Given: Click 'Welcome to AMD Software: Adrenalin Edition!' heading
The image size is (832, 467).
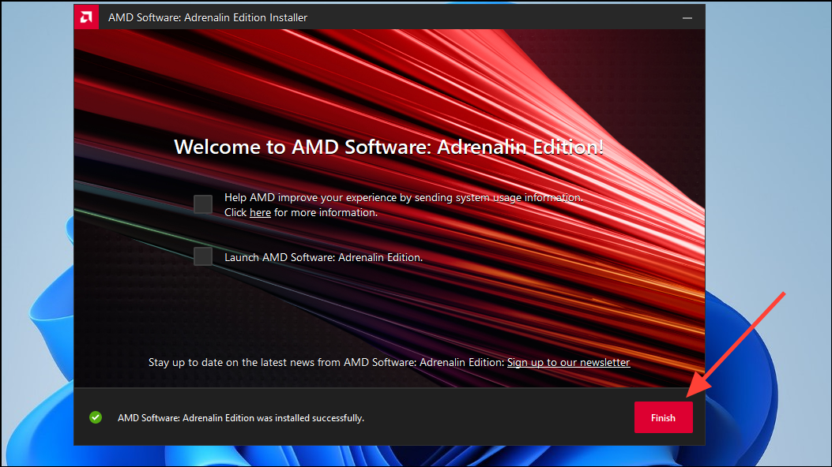Looking at the screenshot, I should 389,147.
